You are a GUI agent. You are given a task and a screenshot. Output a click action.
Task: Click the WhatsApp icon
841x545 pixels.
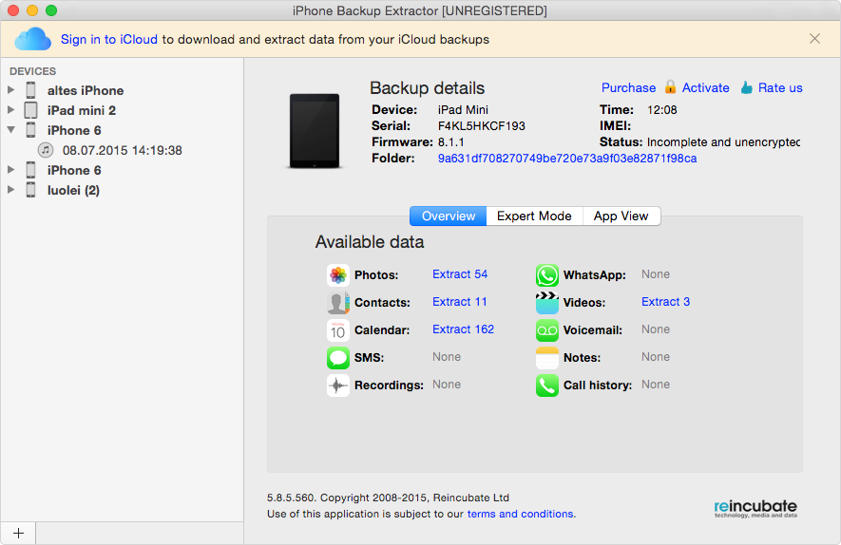click(547, 275)
